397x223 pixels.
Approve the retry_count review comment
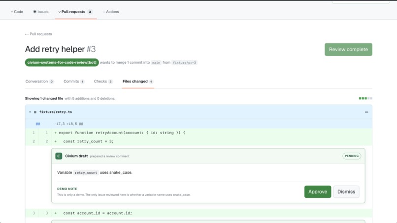(x=318, y=192)
